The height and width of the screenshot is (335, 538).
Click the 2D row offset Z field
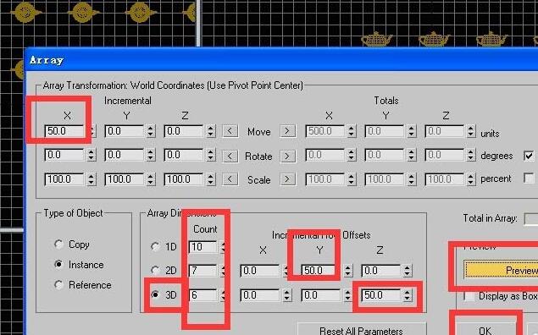381,271
